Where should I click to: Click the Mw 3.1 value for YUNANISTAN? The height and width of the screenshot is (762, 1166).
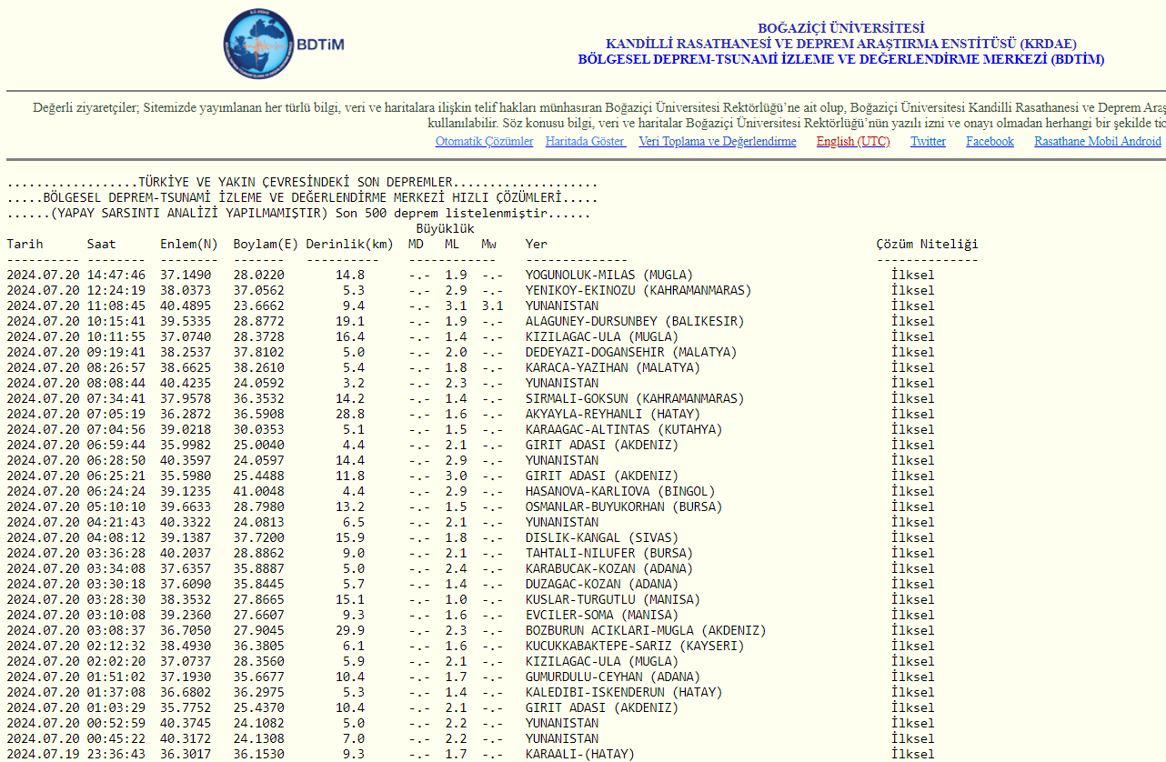point(492,306)
